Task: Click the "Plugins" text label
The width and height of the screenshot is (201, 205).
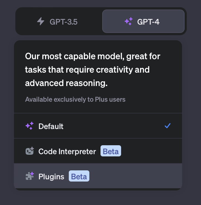Action: pos(51,177)
